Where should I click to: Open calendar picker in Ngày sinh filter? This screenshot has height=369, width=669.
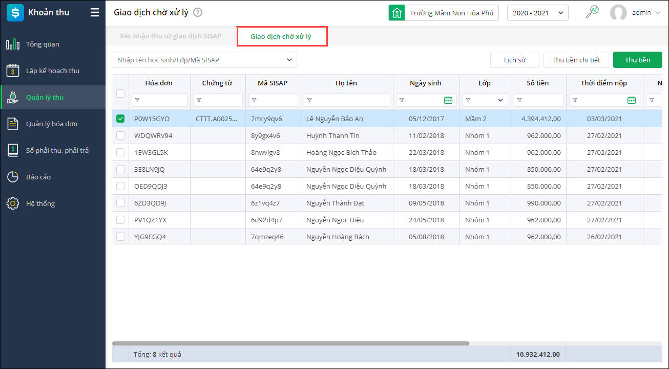(x=448, y=100)
